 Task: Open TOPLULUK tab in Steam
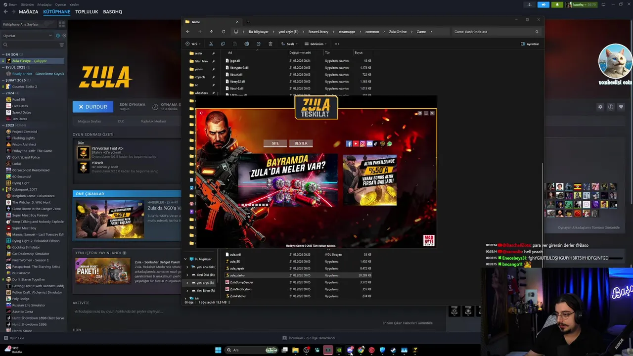pyautogui.click(x=87, y=11)
